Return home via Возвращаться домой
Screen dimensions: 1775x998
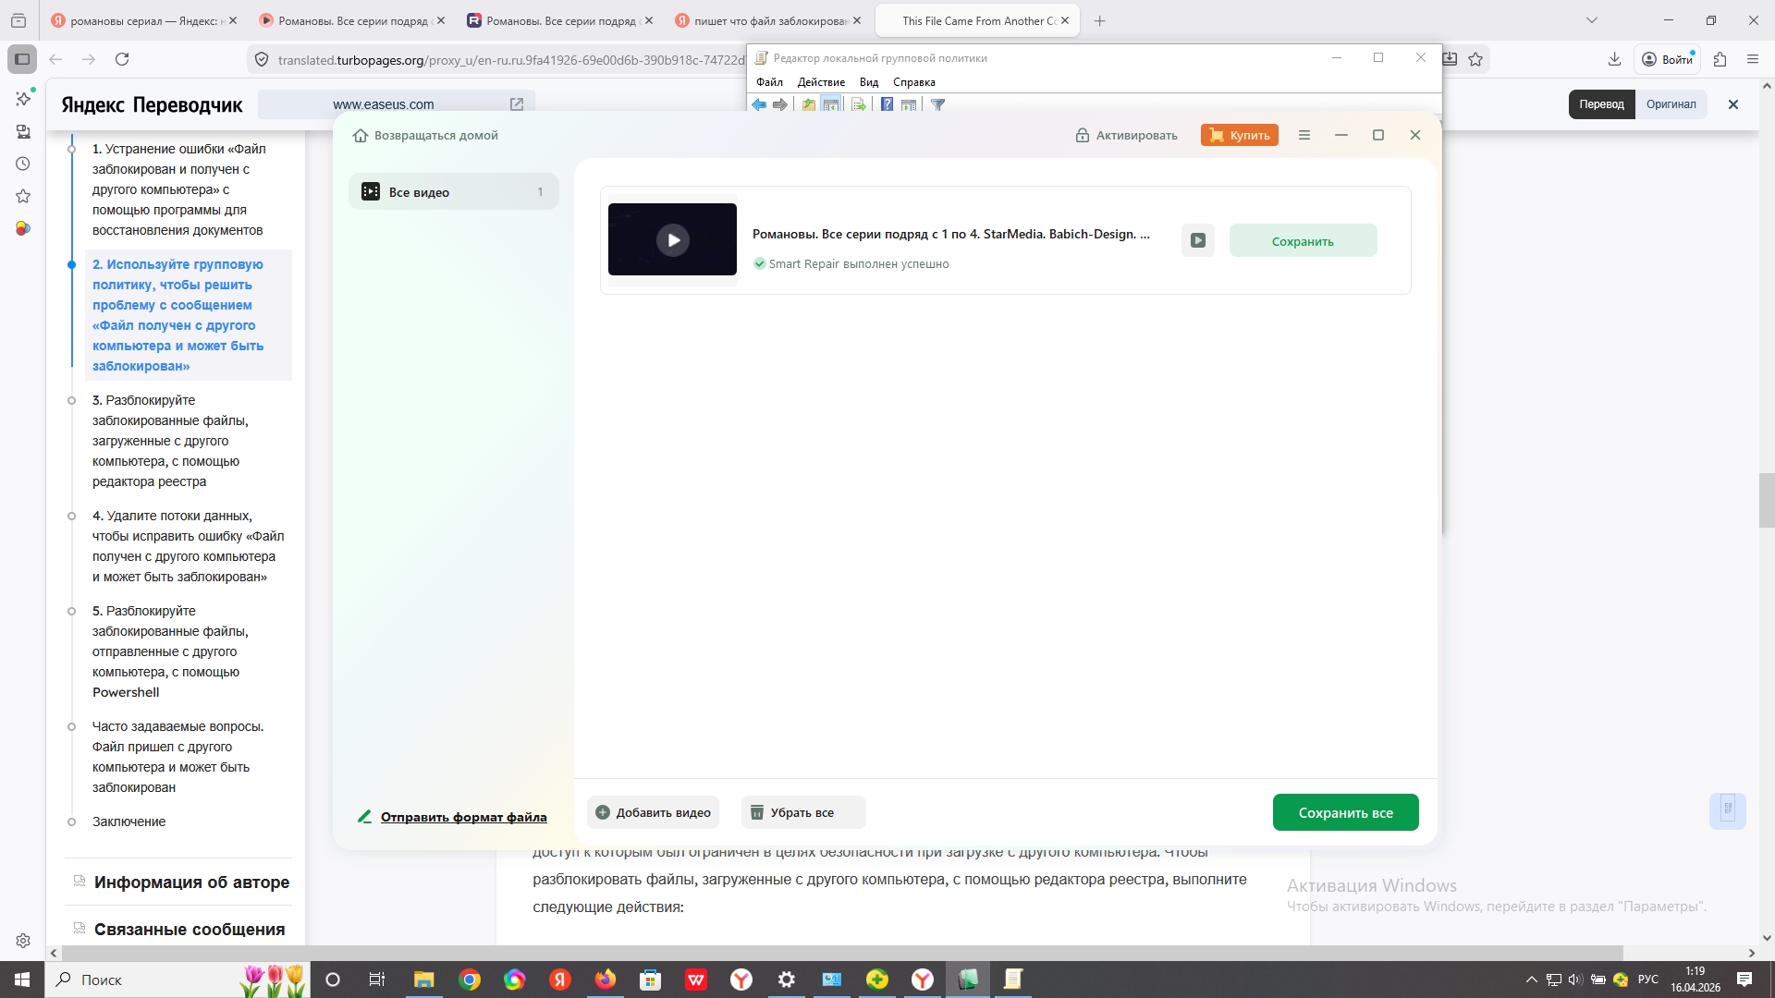tap(425, 135)
